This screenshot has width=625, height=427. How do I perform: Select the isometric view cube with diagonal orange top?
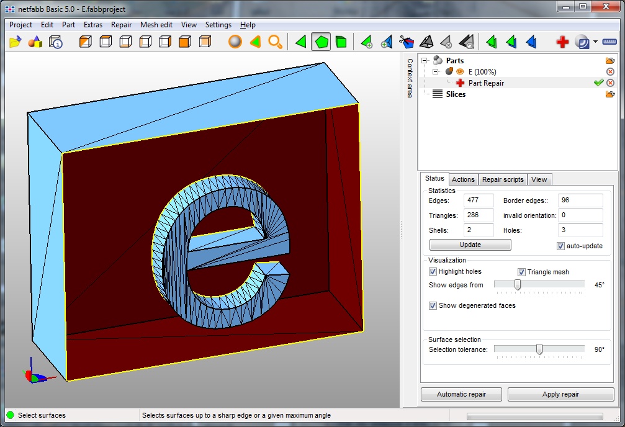(x=85, y=42)
